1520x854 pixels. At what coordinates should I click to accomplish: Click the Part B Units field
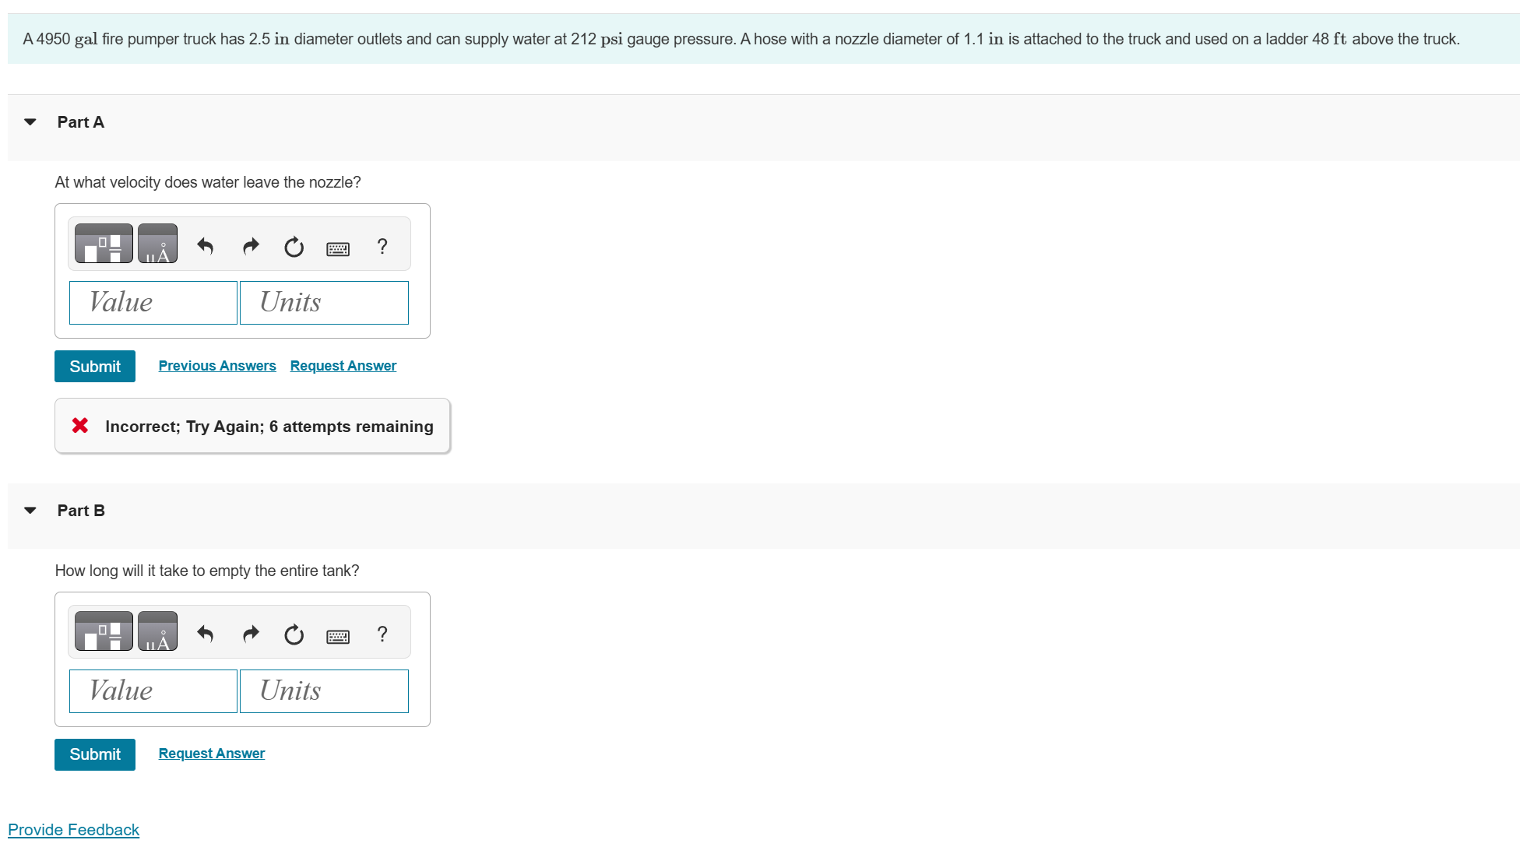pos(324,691)
